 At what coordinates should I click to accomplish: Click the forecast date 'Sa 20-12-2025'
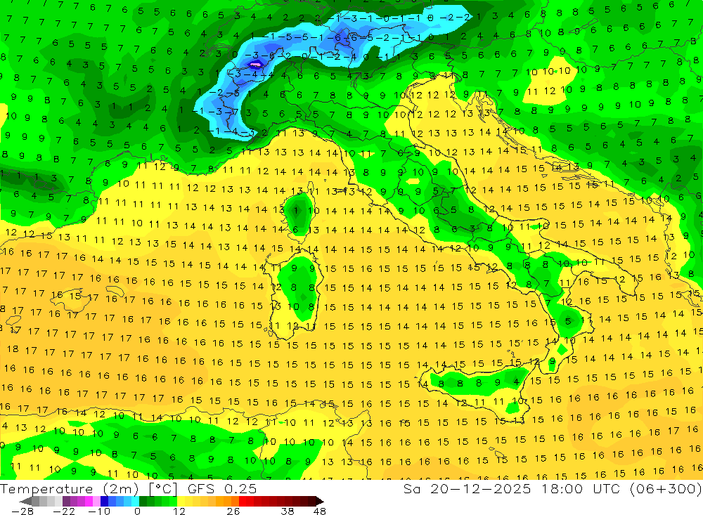click(x=467, y=488)
